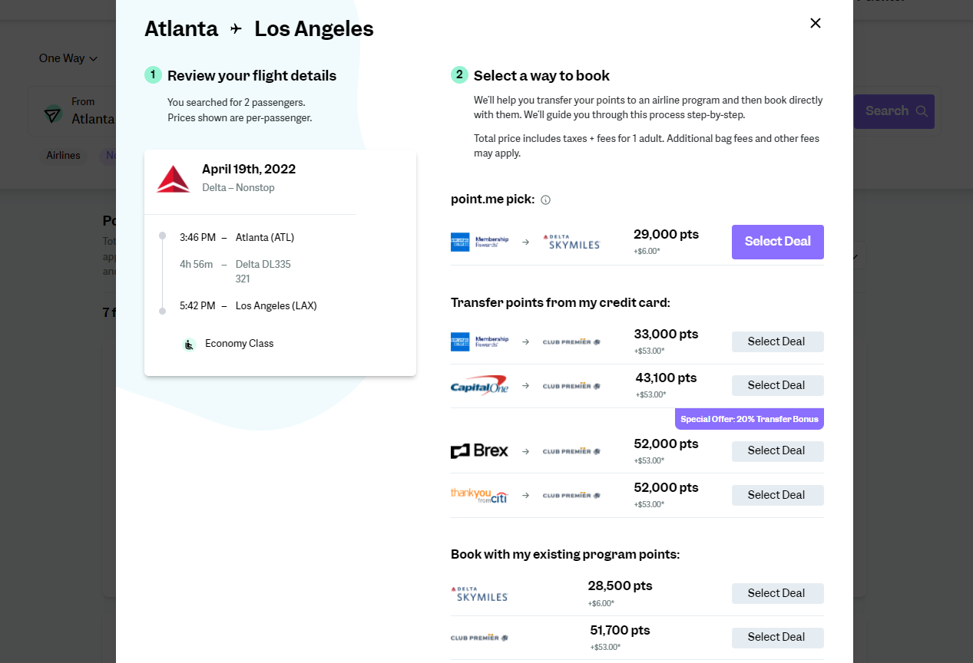This screenshot has width=973, height=663.
Task: Select the Citi ThankYou 52,000 pts deal
Action: point(777,495)
